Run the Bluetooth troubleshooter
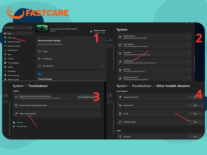 pos(195,137)
